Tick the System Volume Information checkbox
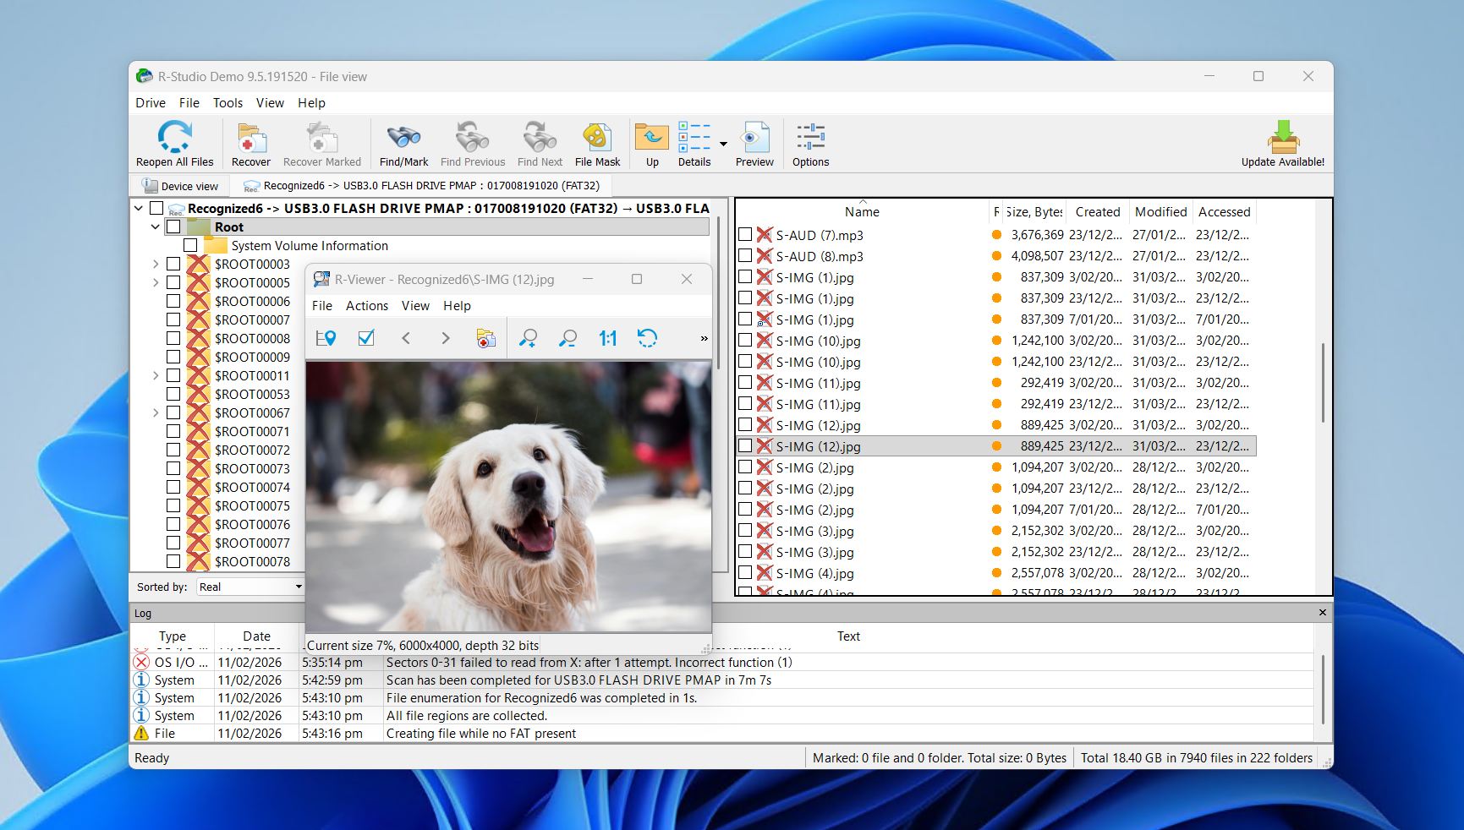This screenshot has height=830, width=1464. pos(189,245)
